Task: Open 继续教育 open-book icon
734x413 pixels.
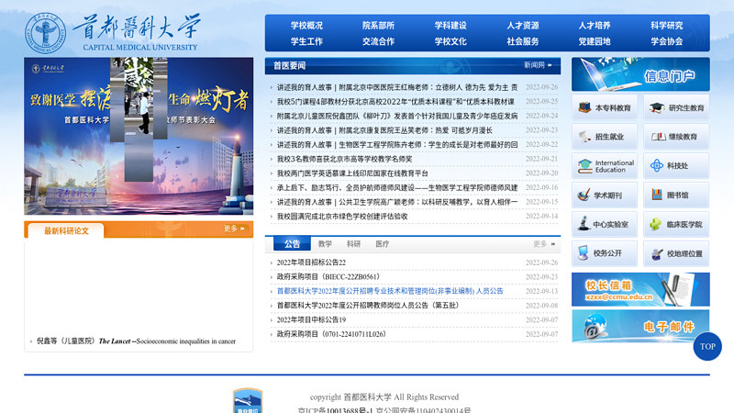Action: point(676,137)
